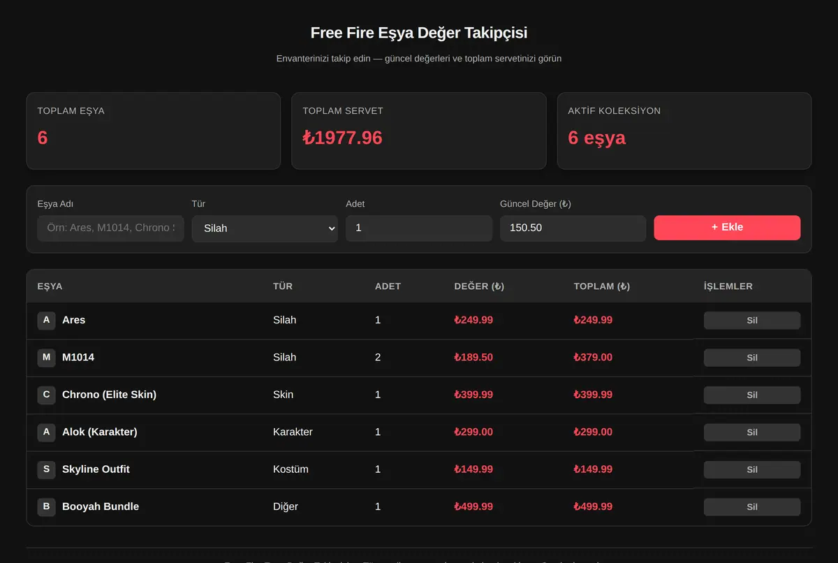Select the Chrono (Elite Skin) name

[x=109, y=395]
